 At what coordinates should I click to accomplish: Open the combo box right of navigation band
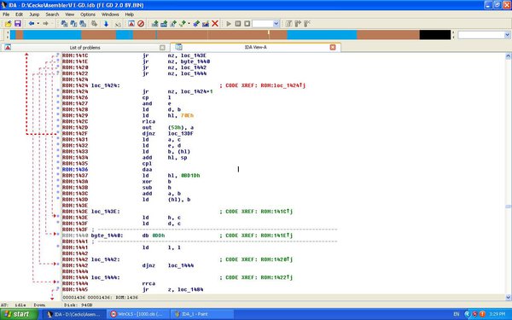[484, 35]
